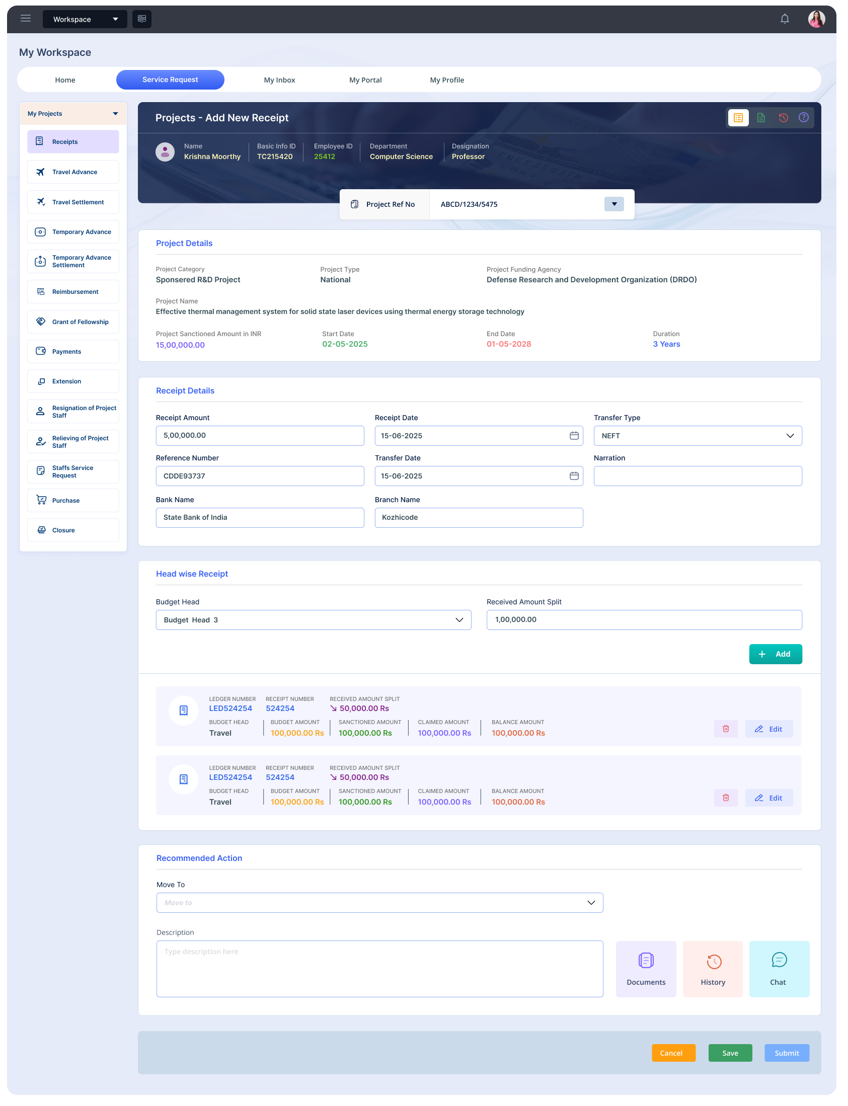Open the hamburger menu icon
Viewport: 848px width, 1106px height.
26,19
